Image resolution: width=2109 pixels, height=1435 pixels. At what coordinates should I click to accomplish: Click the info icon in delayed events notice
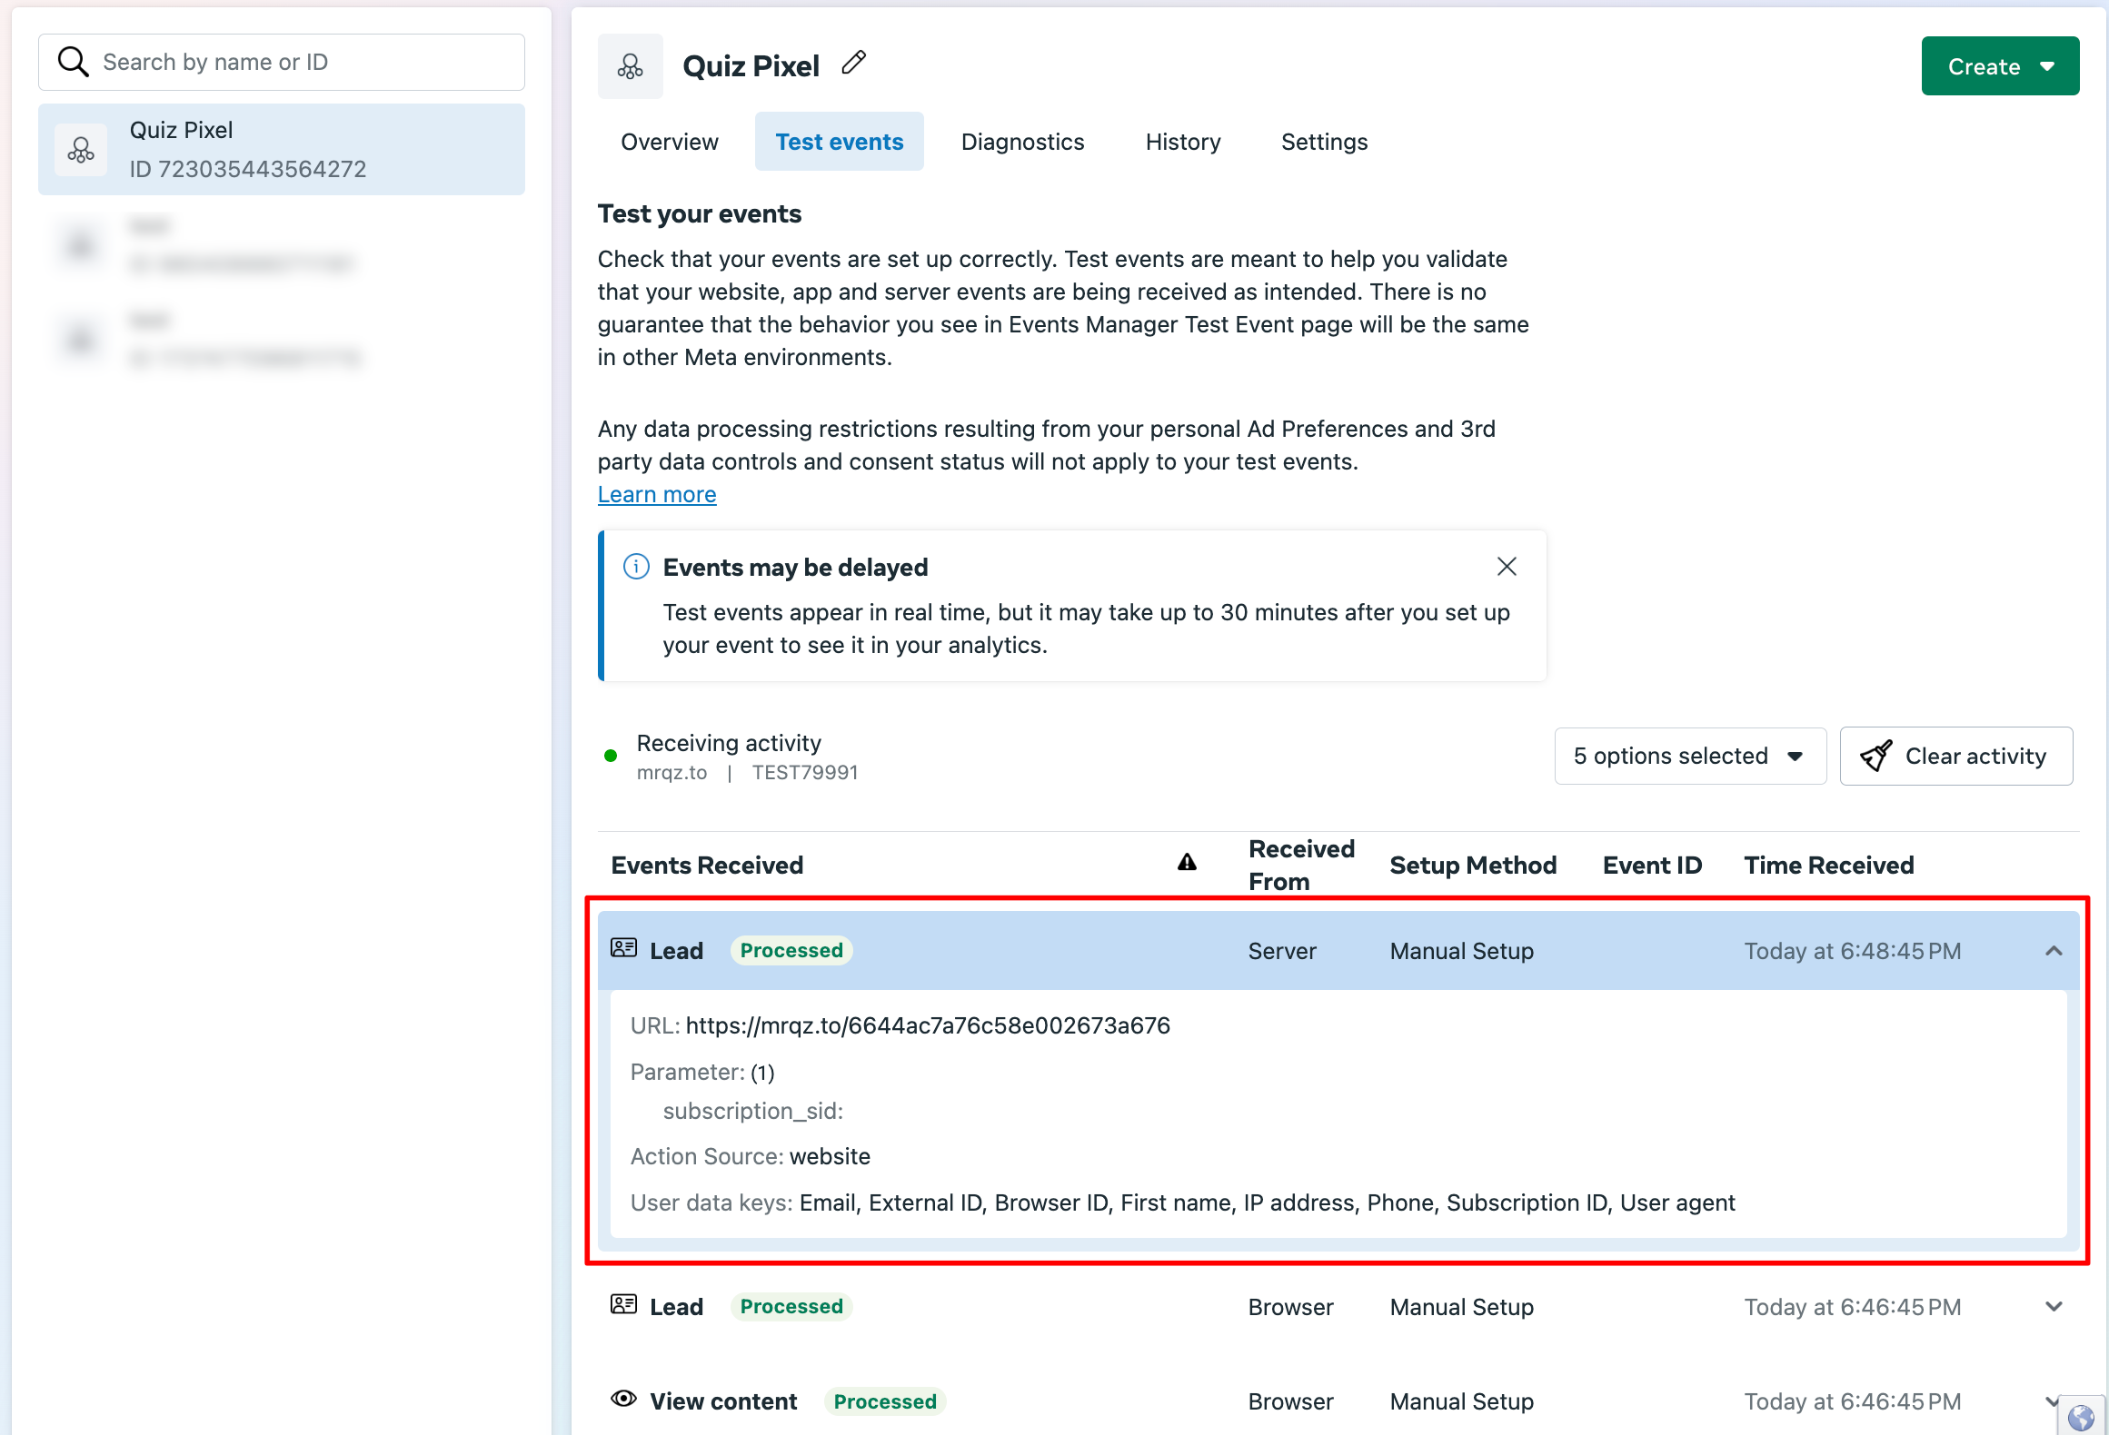tap(636, 567)
